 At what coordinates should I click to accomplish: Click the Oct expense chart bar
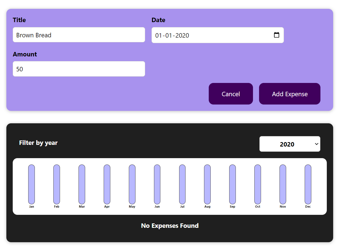click(x=257, y=184)
